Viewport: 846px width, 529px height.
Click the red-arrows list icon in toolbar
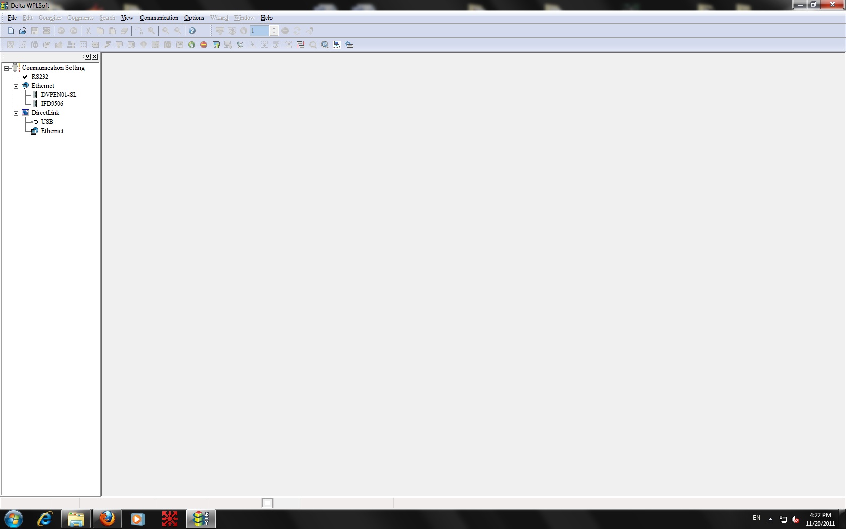[x=301, y=45]
